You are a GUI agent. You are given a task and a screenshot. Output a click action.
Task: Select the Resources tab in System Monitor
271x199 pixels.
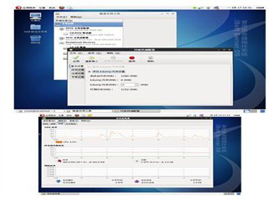[61, 124]
